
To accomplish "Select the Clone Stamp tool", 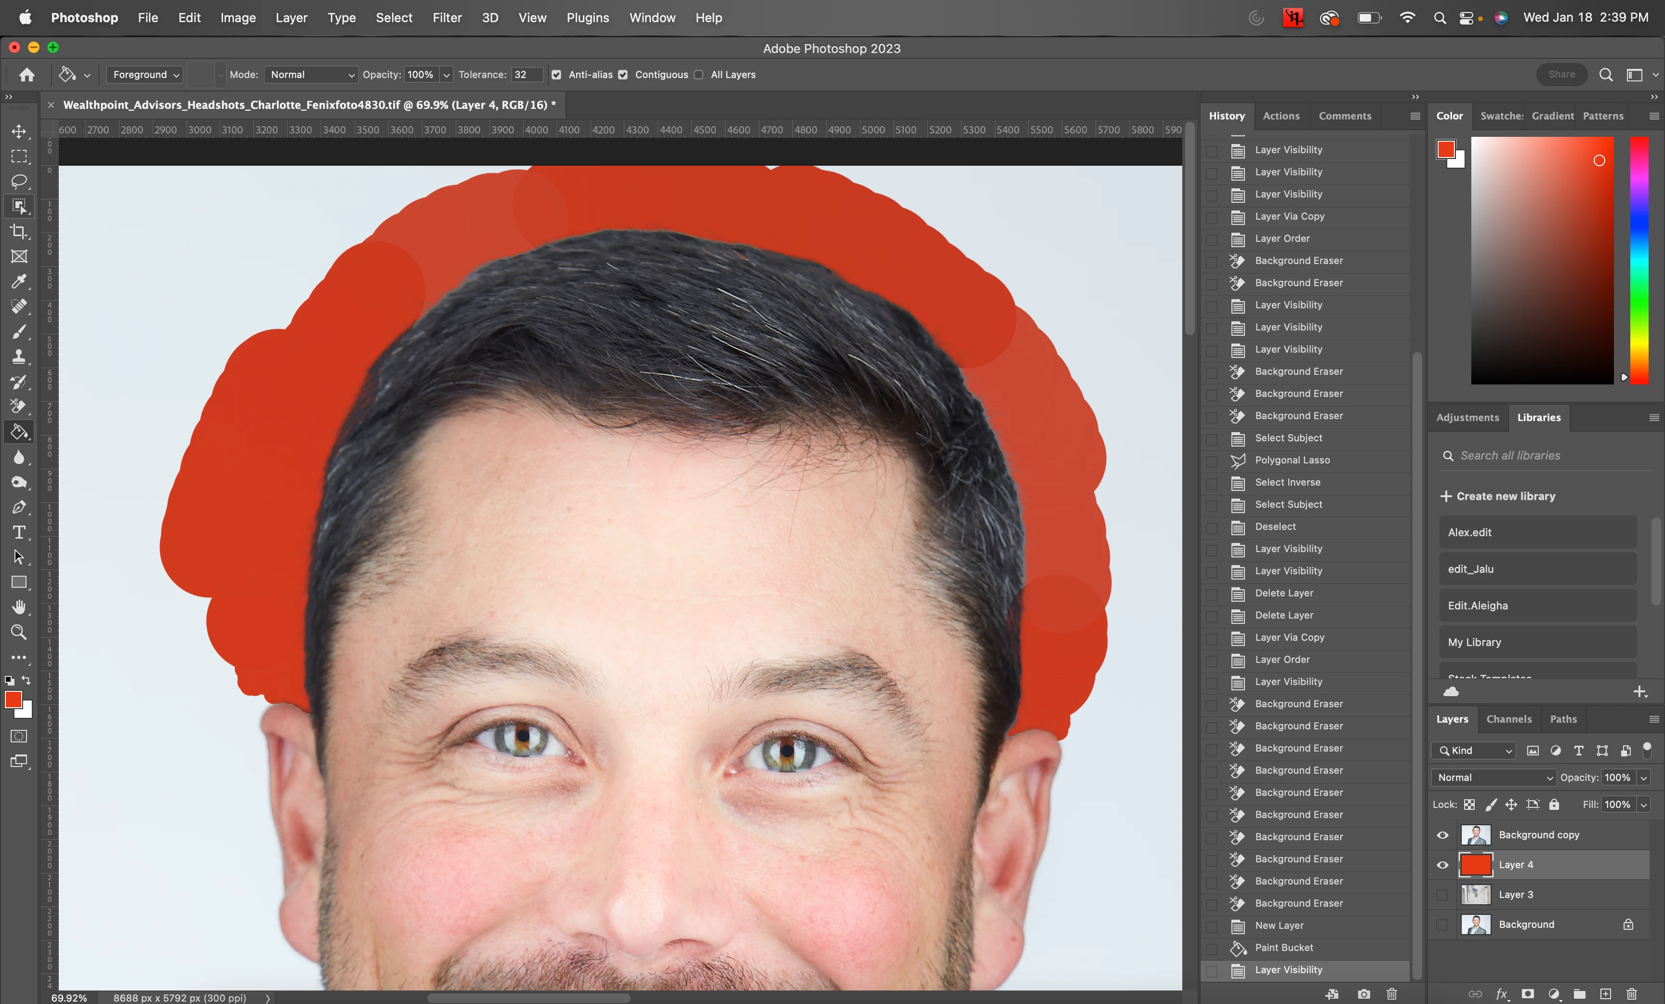I will pos(19,356).
